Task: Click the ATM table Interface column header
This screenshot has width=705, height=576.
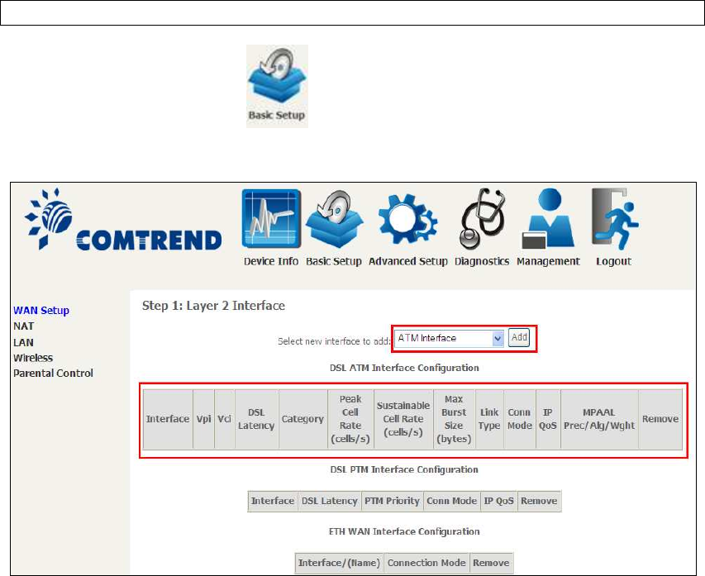Action: click(x=168, y=419)
